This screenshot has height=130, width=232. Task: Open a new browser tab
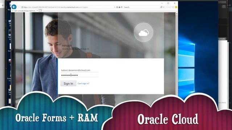click(x=40, y=10)
